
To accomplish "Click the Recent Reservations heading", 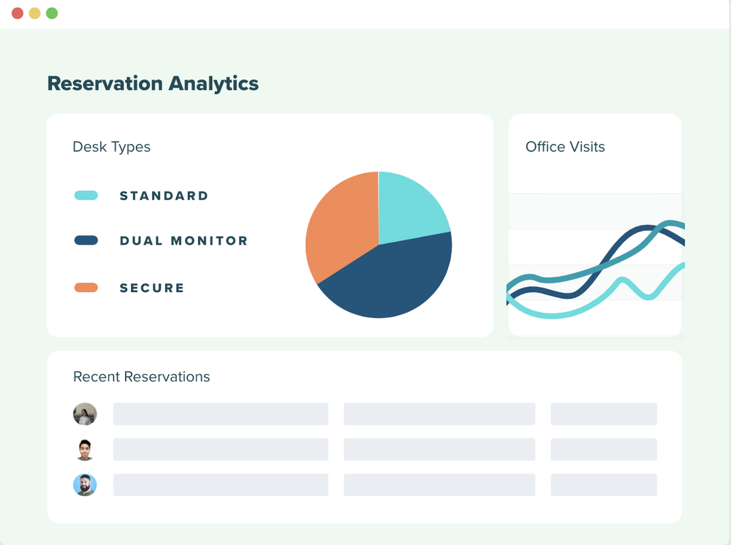I will pyautogui.click(x=141, y=377).
